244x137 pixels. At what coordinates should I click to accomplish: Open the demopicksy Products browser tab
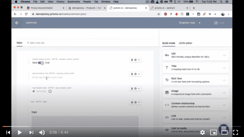[87, 8]
